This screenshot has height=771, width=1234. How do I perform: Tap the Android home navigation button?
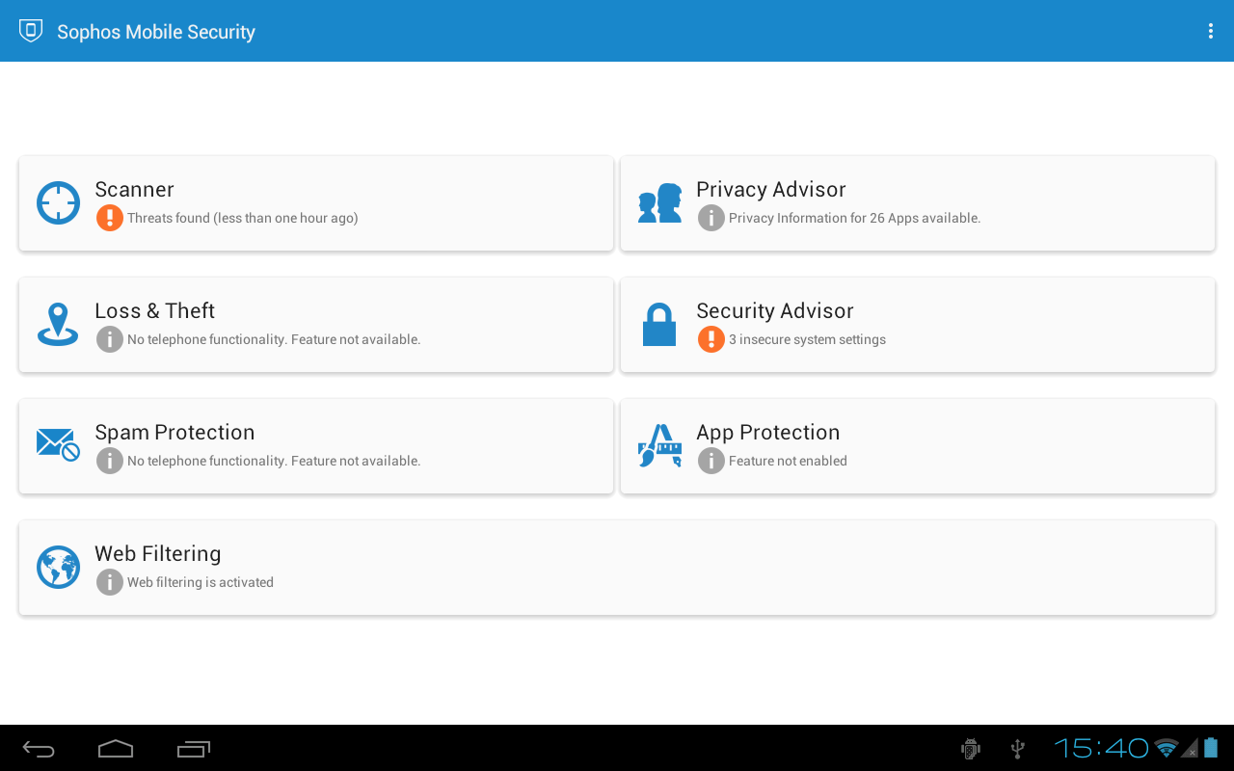116,748
